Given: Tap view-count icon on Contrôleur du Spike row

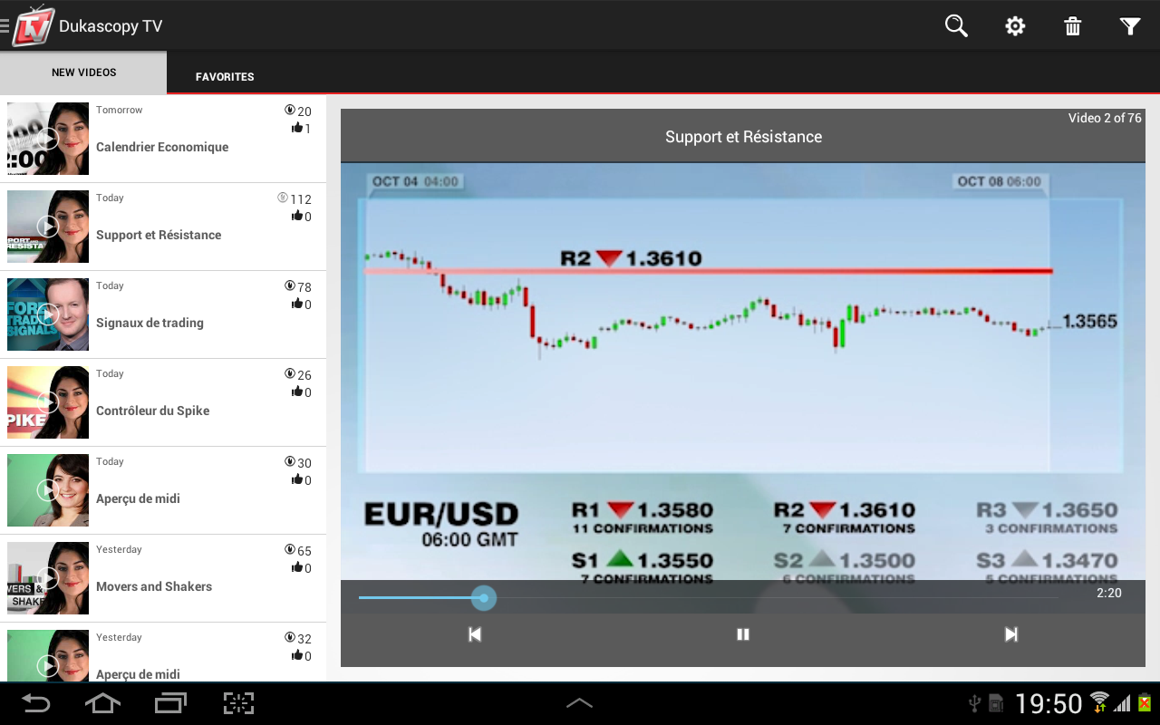Looking at the screenshot, I should click(x=290, y=374).
